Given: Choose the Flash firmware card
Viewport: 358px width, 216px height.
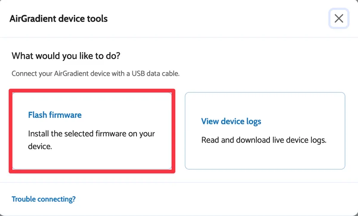Looking at the screenshot, I should 92,131.
